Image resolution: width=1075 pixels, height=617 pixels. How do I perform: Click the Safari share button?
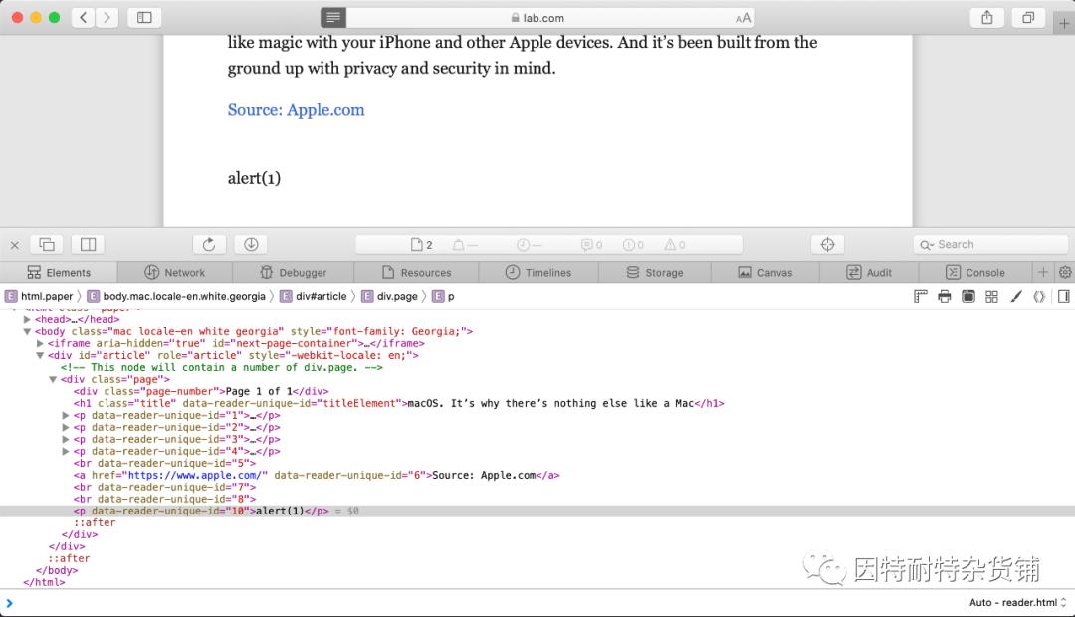click(x=986, y=18)
